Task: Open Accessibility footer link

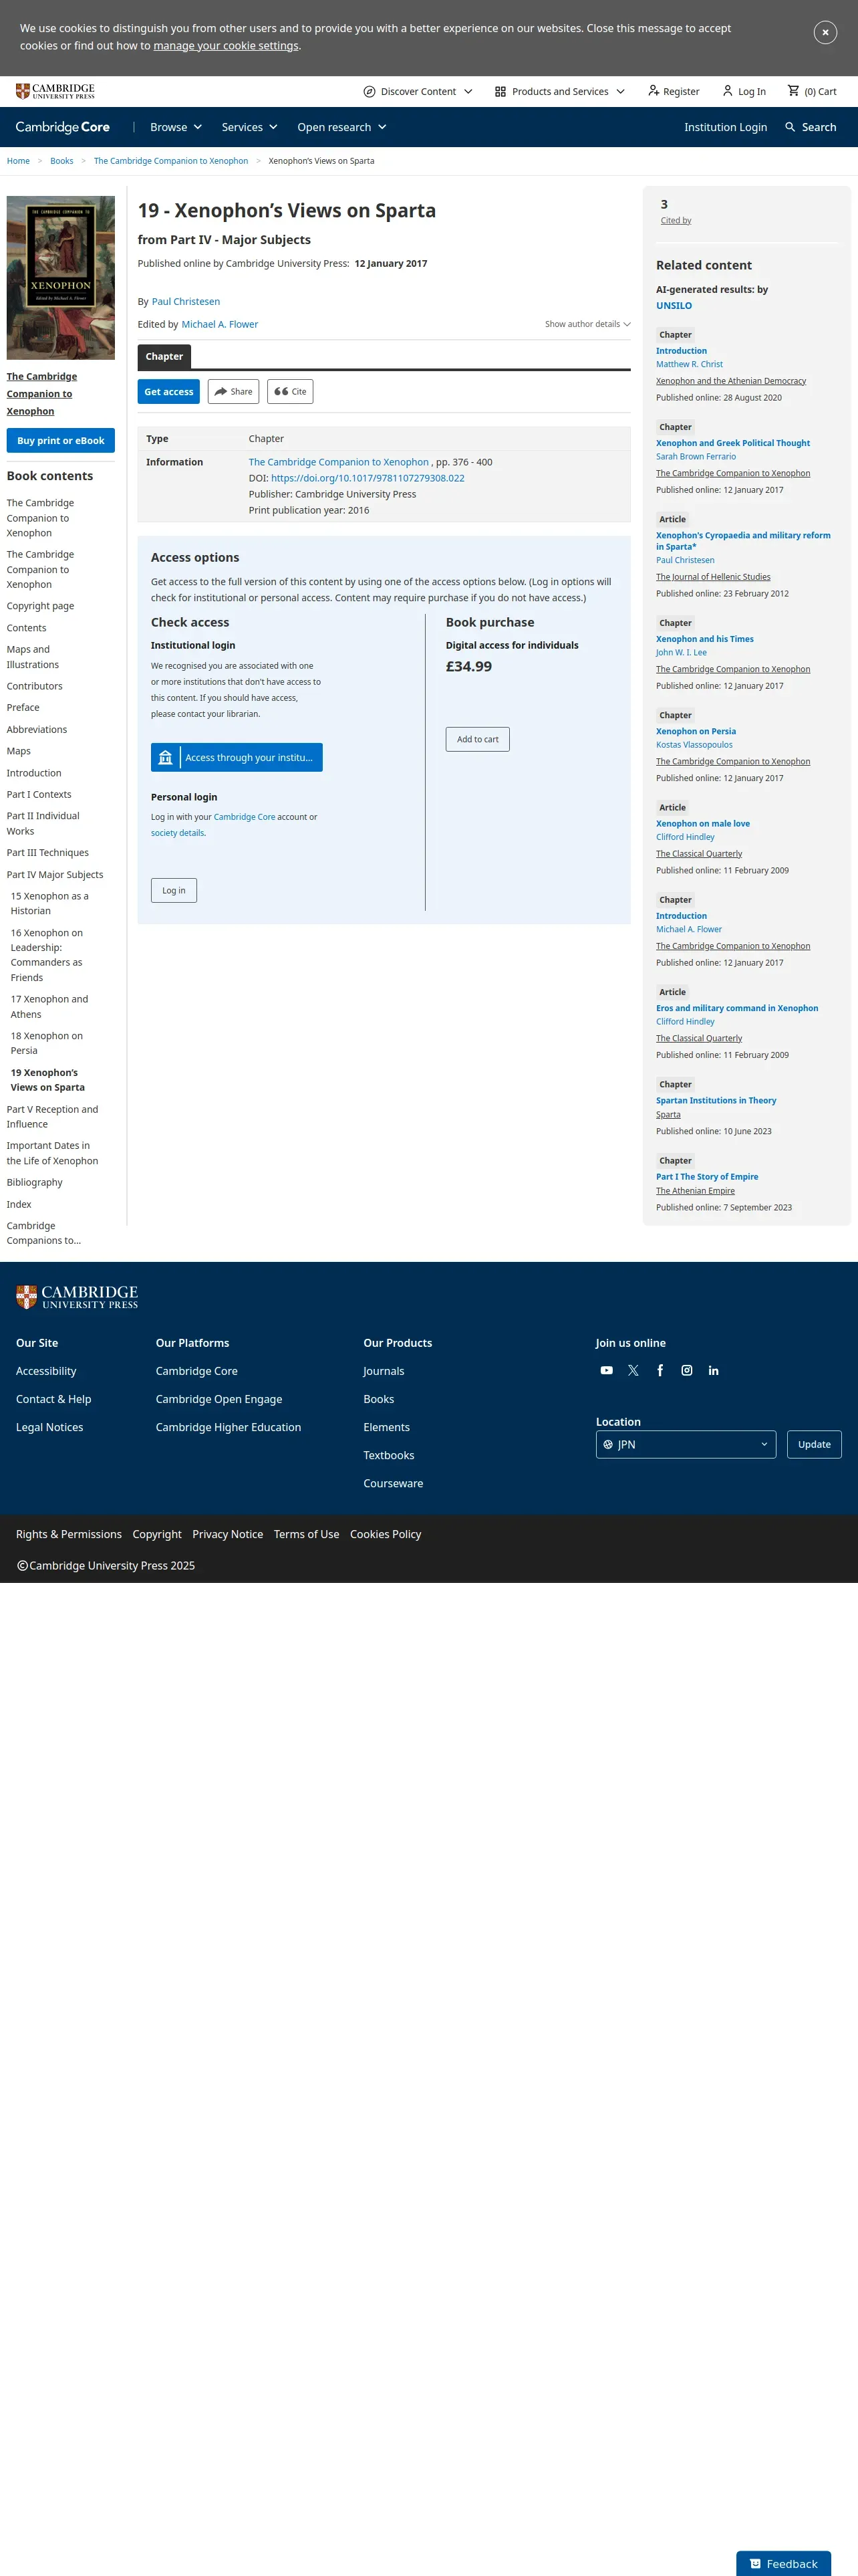Action: pos(46,1371)
